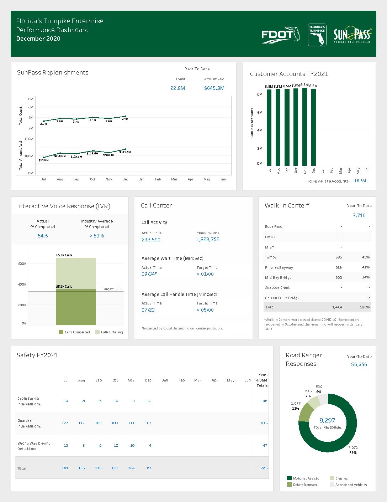This screenshot has width=387, height=502.
Task: Select the Debris Removal 11% donut segment
Action: (x=305, y=413)
